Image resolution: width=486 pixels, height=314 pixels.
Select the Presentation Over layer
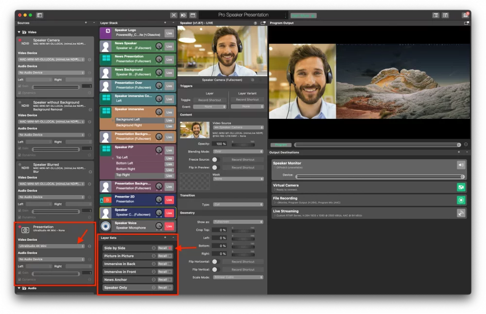[x=138, y=85]
